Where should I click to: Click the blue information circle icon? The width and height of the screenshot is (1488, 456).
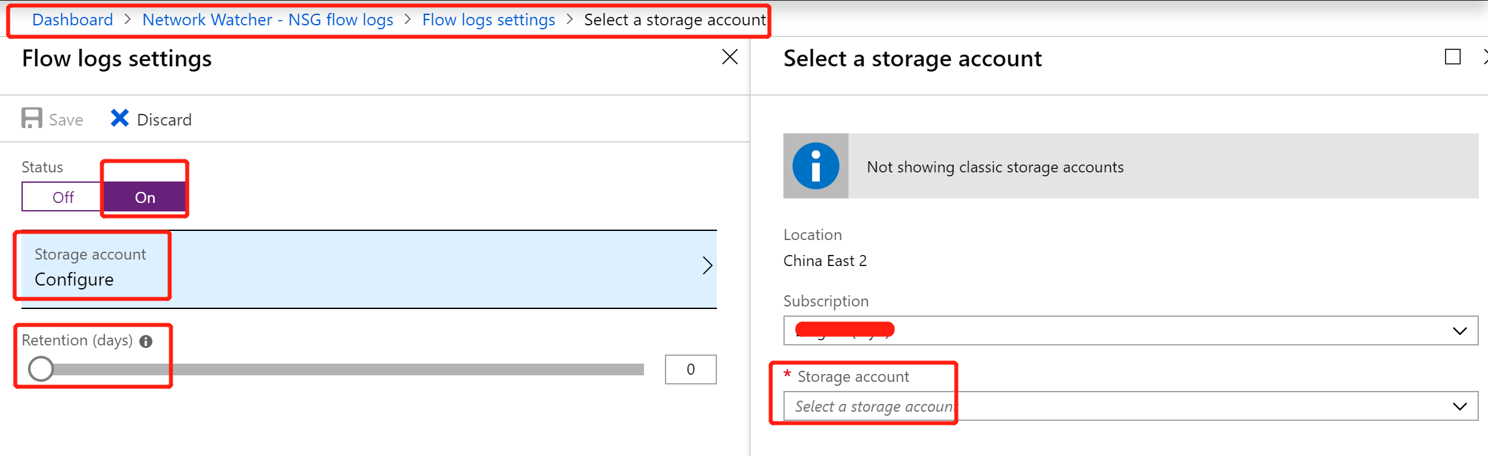pos(815,167)
